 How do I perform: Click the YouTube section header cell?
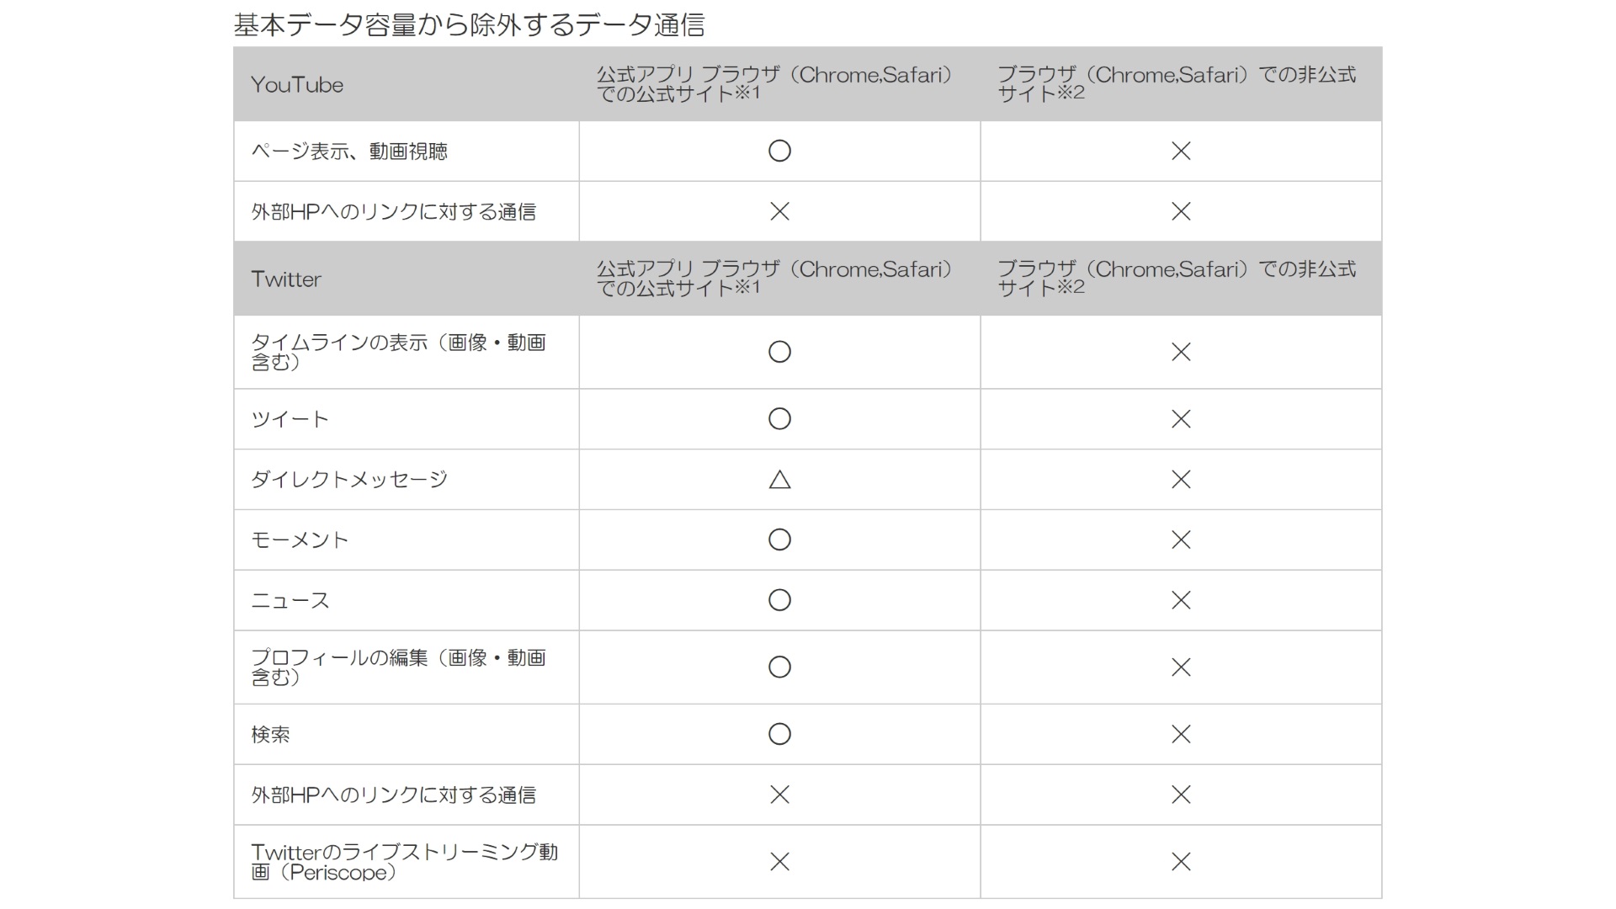297,85
